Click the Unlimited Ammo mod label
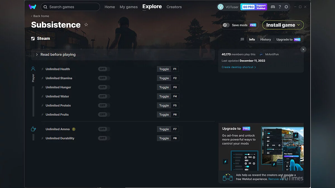 [x=58, y=129]
